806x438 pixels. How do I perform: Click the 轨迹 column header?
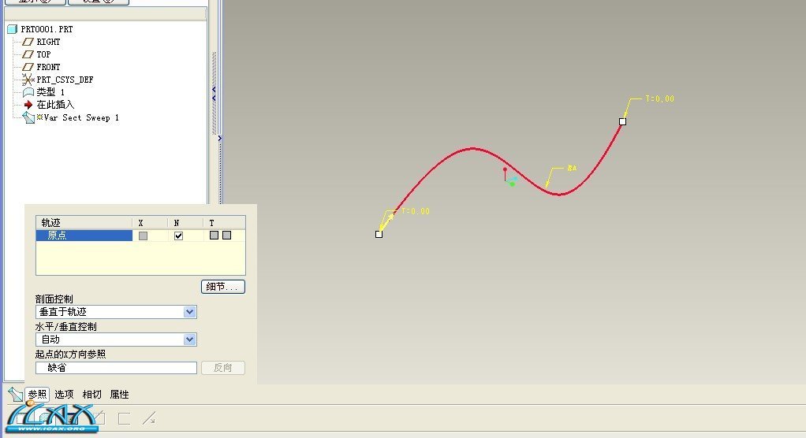click(x=84, y=222)
